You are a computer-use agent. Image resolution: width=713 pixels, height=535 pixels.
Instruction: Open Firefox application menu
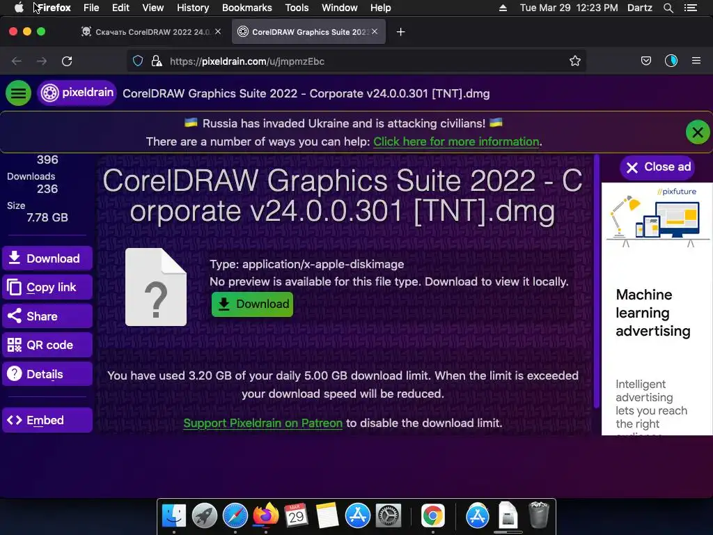(x=696, y=61)
